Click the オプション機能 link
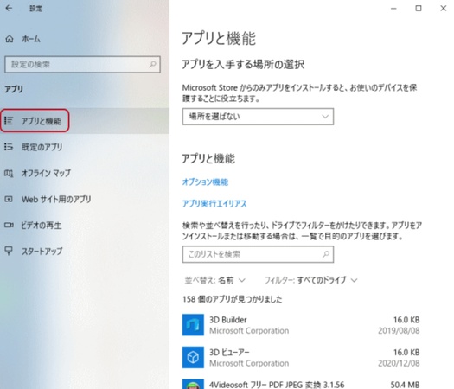454x389 pixels. [x=205, y=182]
